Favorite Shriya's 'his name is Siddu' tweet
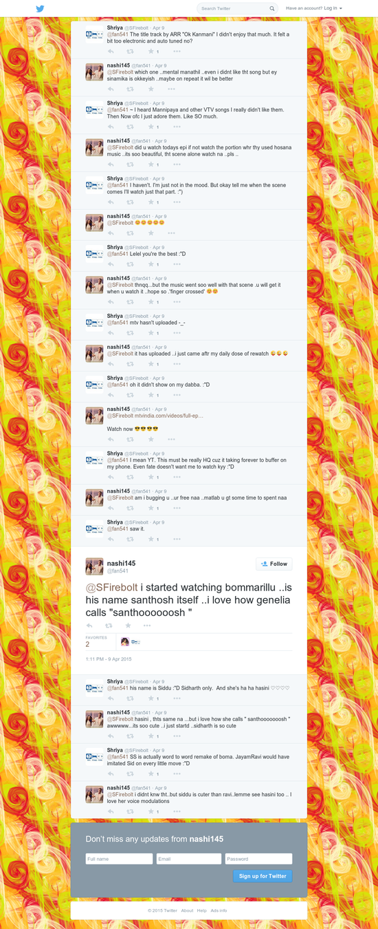378x929 pixels. tap(151, 698)
